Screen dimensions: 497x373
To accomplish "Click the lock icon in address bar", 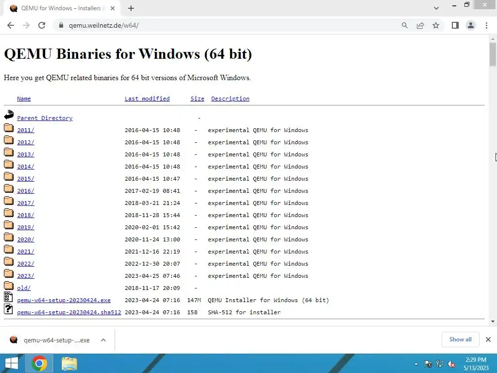I will pos(61,25).
